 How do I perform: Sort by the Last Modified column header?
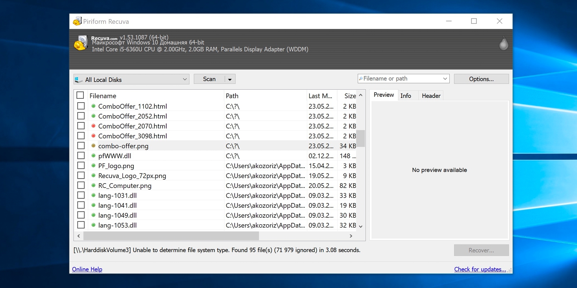[322, 96]
